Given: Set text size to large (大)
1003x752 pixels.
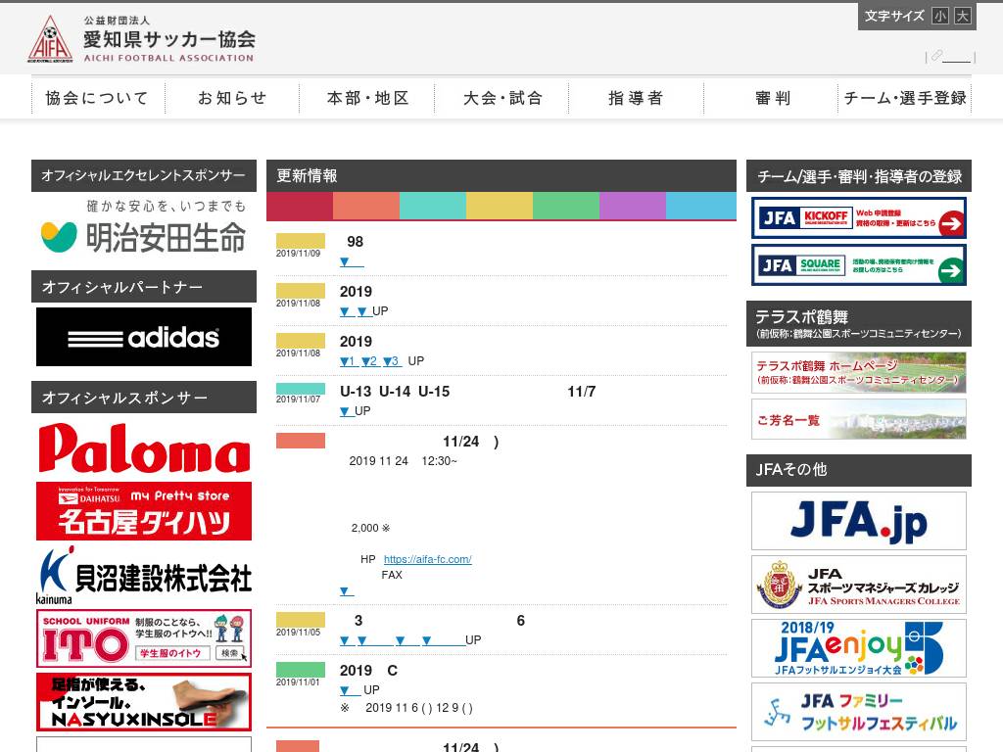Looking at the screenshot, I should pyautogui.click(x=962, y=16).
